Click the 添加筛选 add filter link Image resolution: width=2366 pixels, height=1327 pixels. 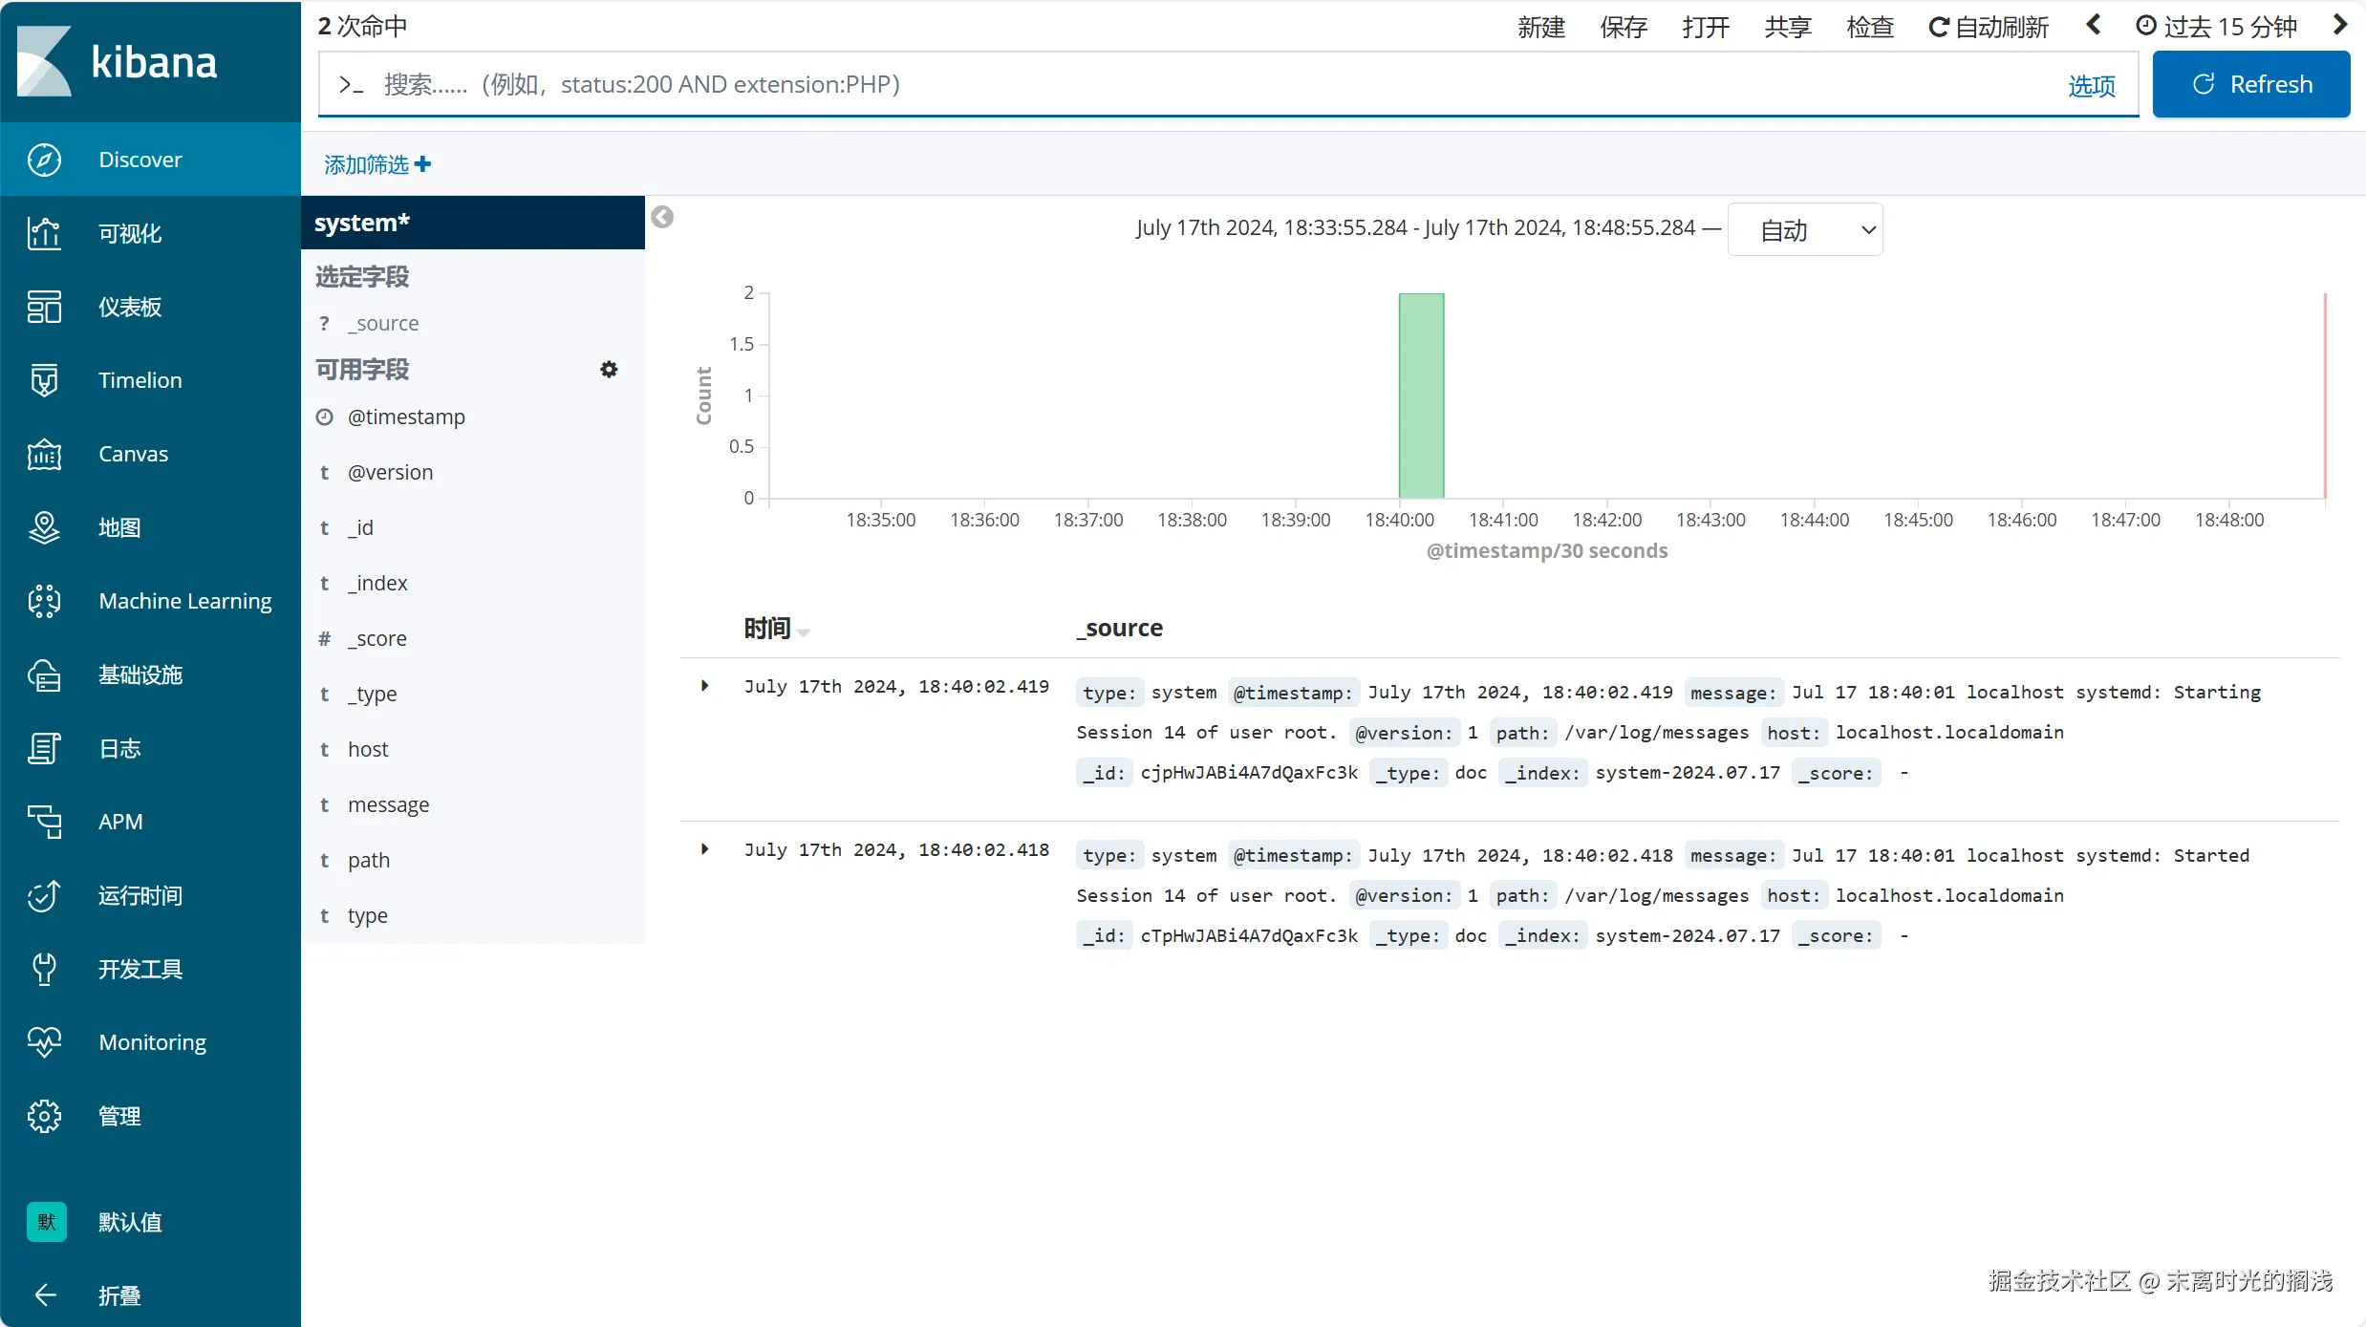(x=376, y=164)
